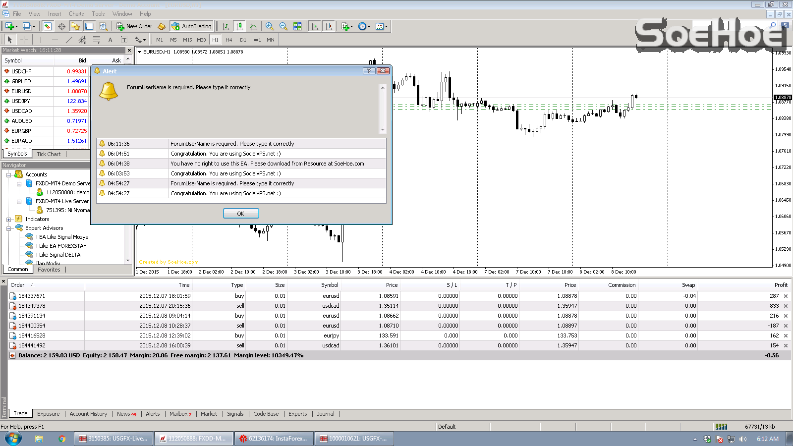Click the Tile Windows icon
This screenshot has width=793, height=446.
point(297,26)
